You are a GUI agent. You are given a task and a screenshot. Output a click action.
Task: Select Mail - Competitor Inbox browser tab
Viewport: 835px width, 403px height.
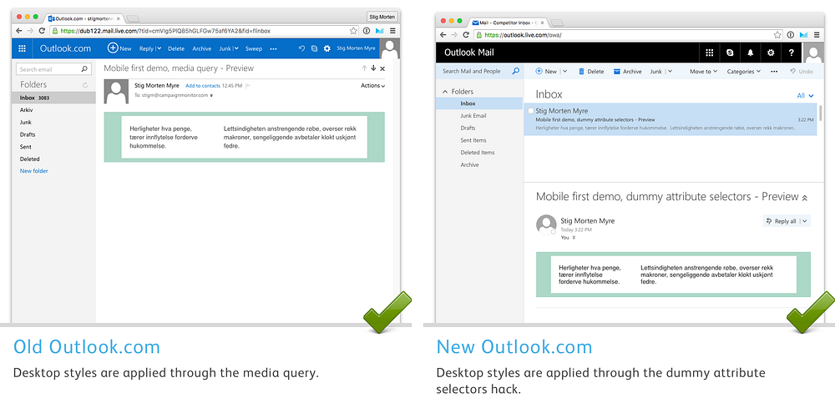509,23
